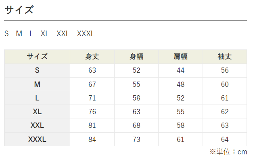This screenshot has width=253, height=164.
Task: Click the 袖丈 column header
Action: click(x=225, y=57)
